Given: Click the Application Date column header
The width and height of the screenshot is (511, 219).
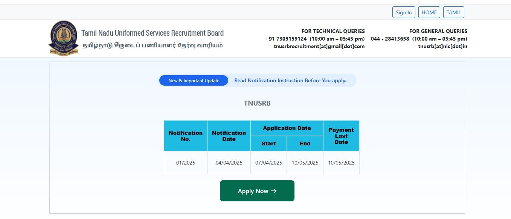Looking at the screenshot, I should coord(287,128).
